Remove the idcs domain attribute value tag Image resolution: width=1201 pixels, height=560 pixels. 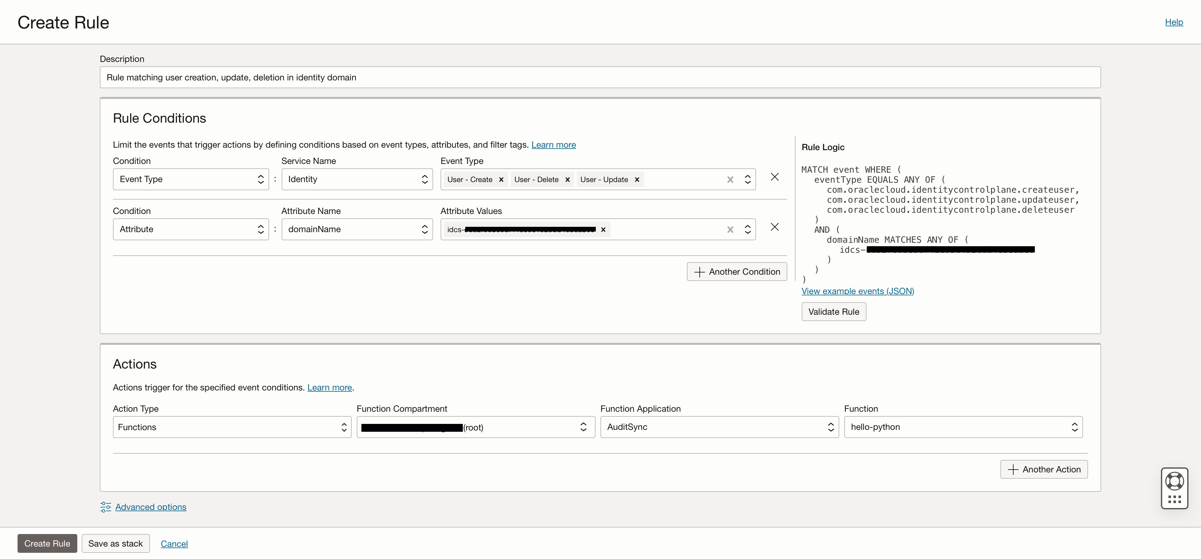[x=603, y=229]
